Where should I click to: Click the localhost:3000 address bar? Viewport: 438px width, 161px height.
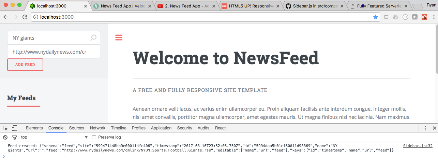click(206, 17)
